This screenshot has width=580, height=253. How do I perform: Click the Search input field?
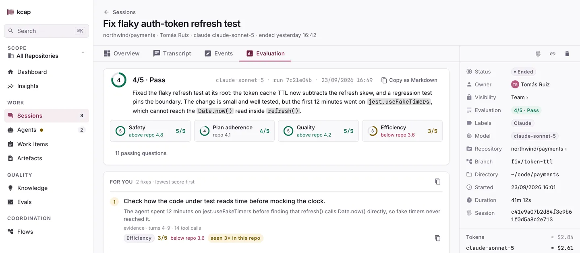click(46, 31)
